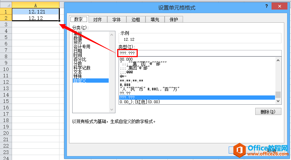
Task: Click the type list scrollbar thumb
Action: click(x=278, y=94)
